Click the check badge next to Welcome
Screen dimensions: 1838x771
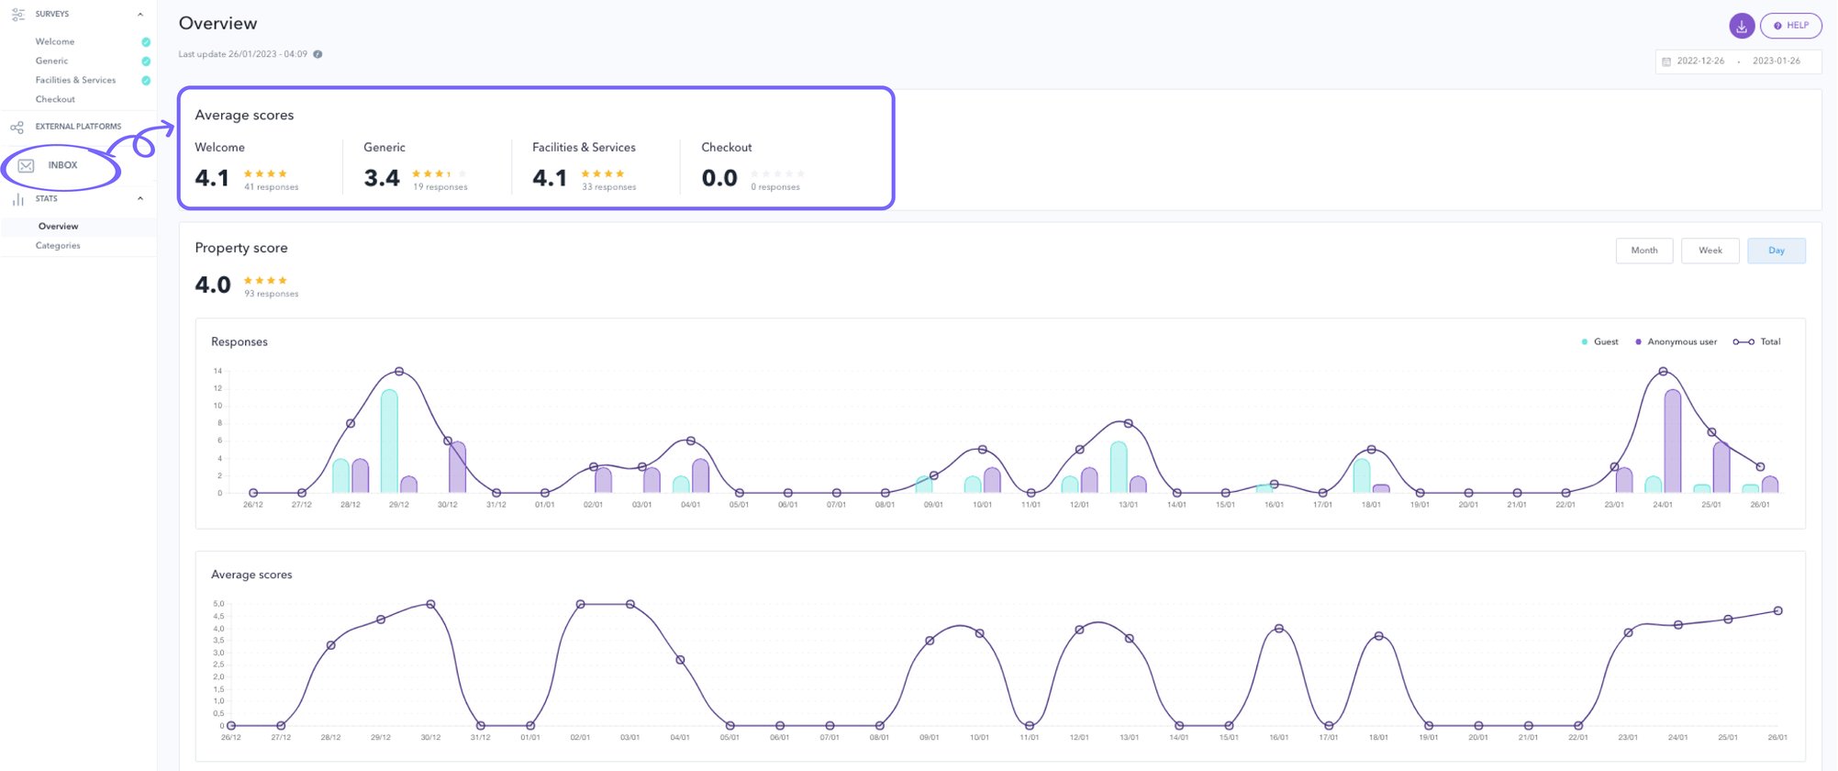146,42
